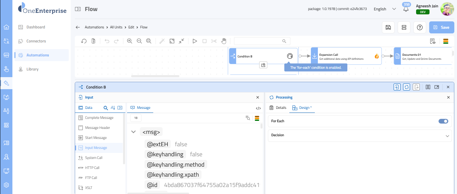Click the undo icon in flow toolbar
This screenshot has height=194, width=457.
pos(107,41)
